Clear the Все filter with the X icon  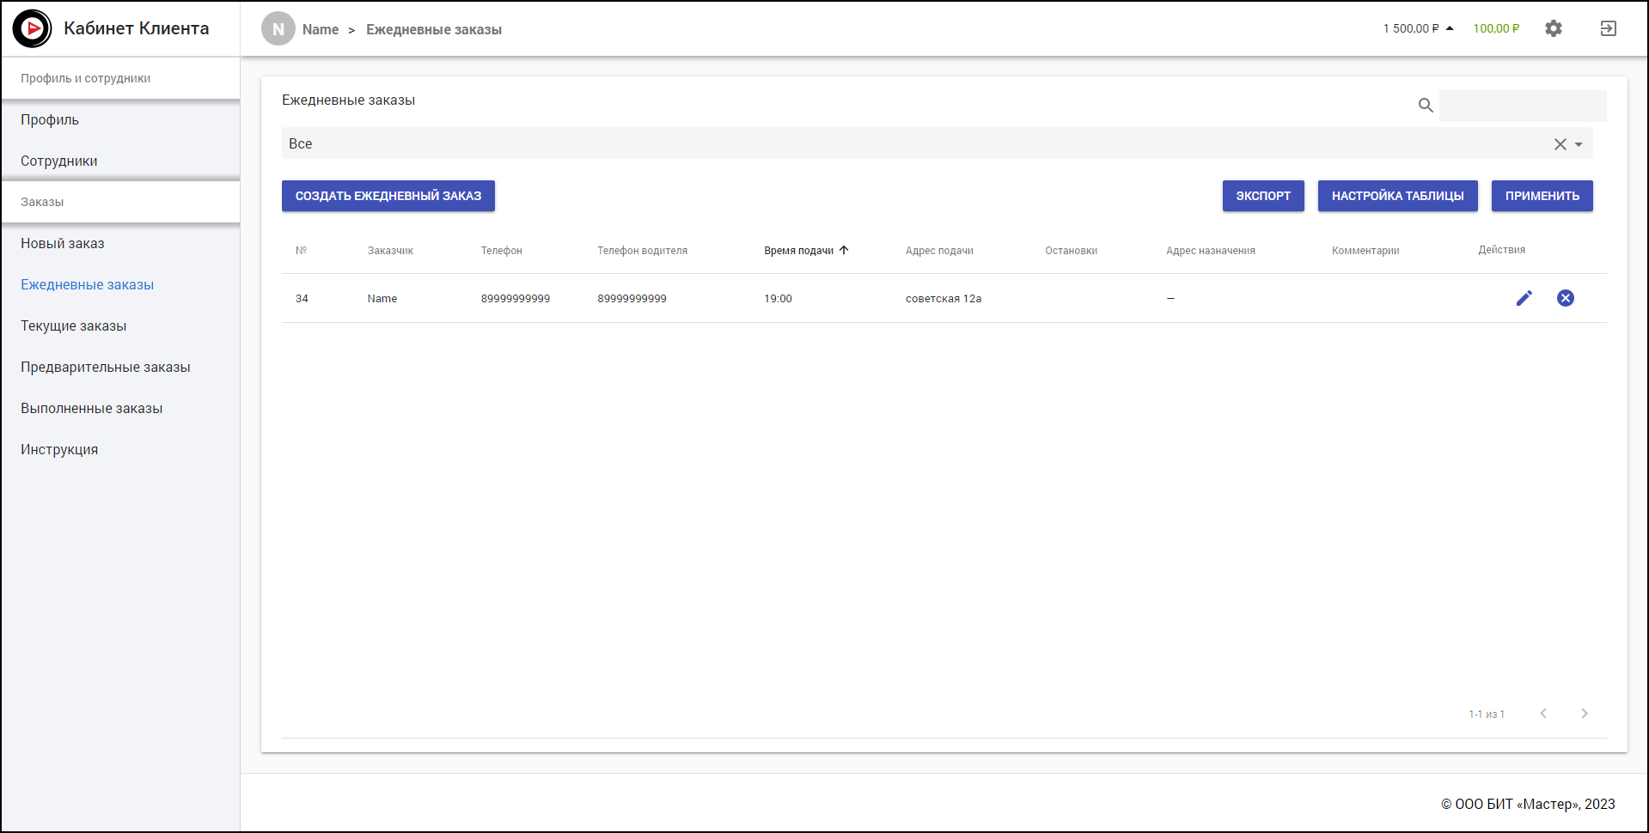[x=1560, y=144]
